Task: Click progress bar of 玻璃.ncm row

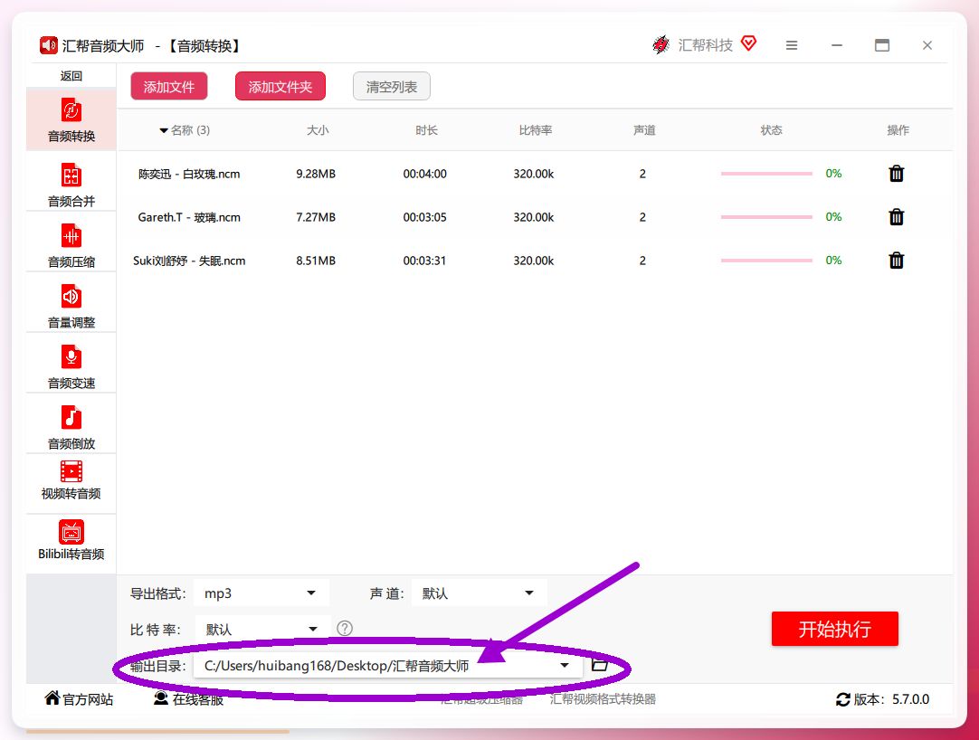Action: pyautogui.click(x=766, y=217)
